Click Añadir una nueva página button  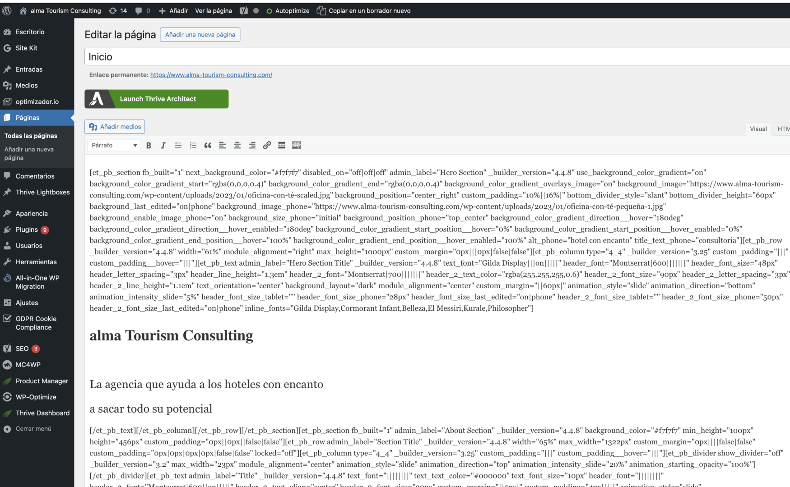[200, 35]
